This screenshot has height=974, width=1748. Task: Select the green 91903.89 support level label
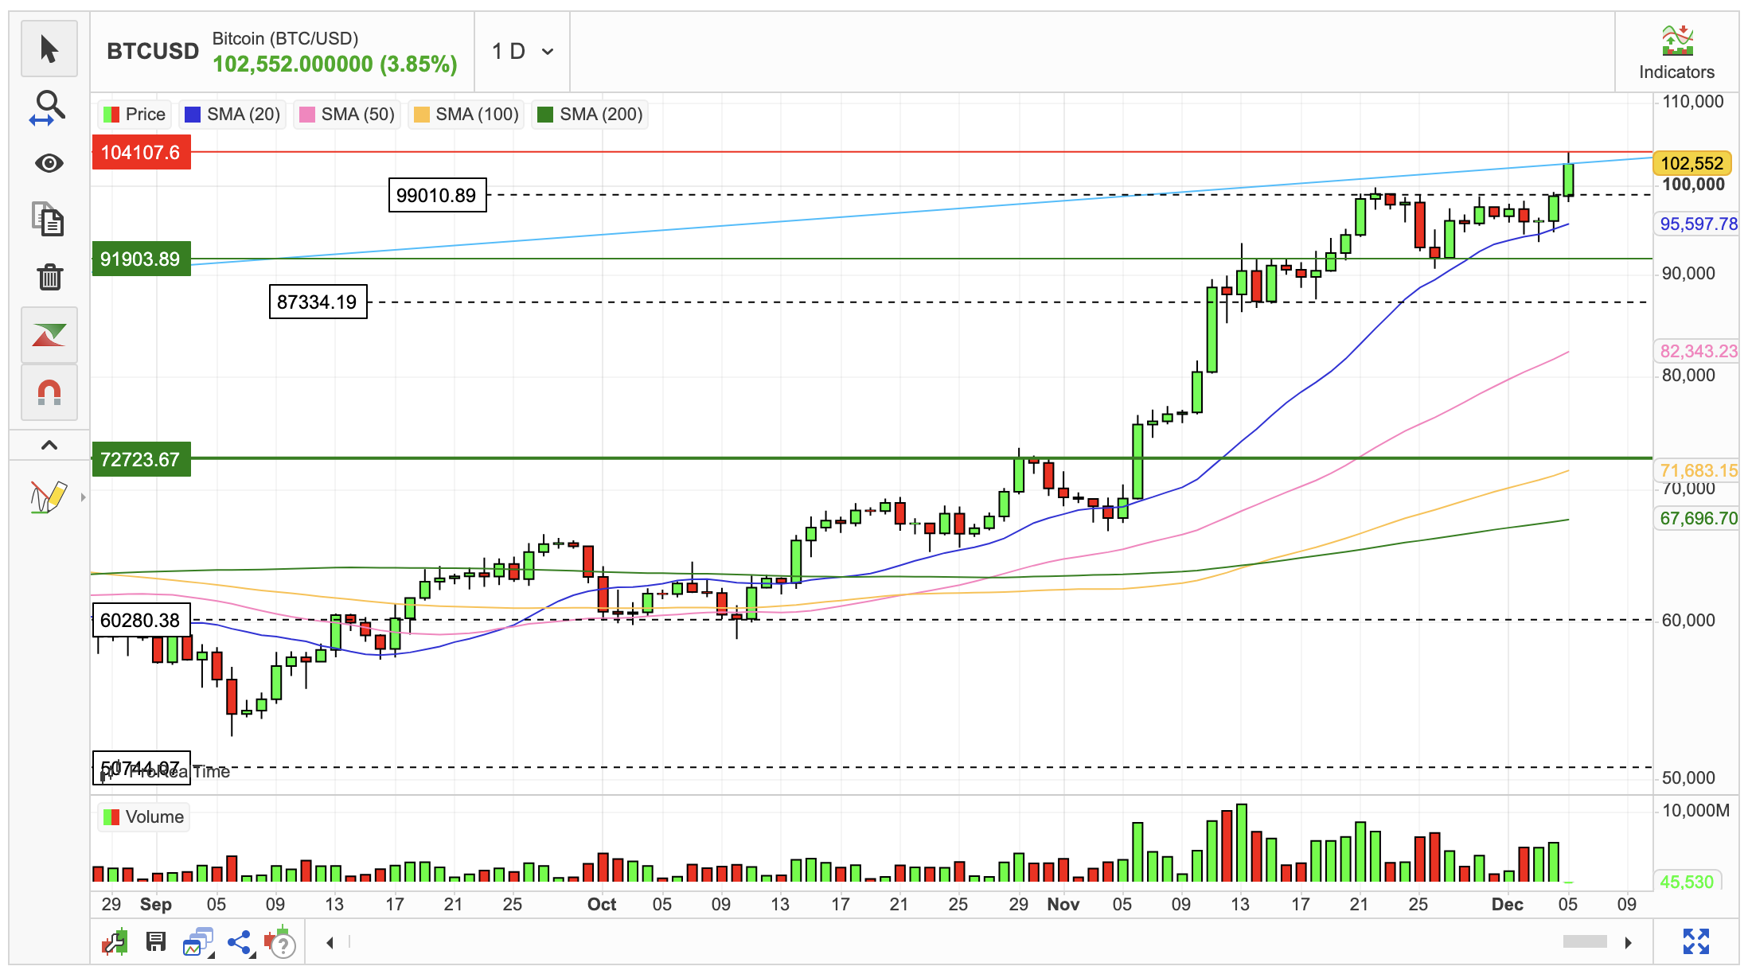[142, 259]
